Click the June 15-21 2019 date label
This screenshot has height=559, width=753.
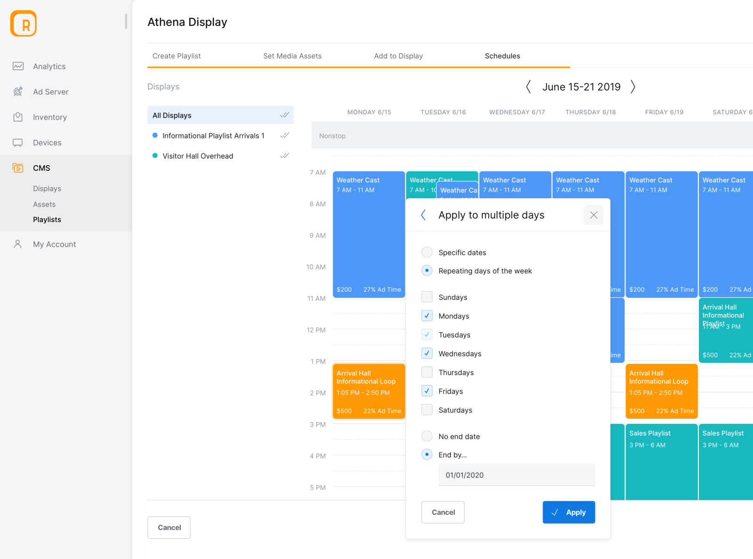(581, 87)
